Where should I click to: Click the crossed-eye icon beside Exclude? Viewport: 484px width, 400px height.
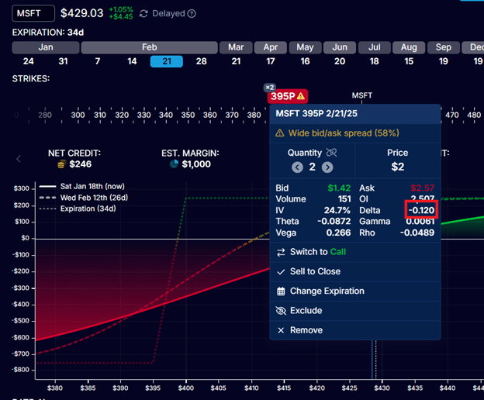pyautogui.click(x=281, y=311)
